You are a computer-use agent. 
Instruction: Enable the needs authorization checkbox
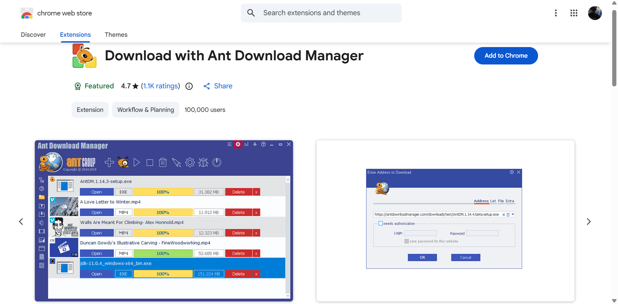point(381,223)
